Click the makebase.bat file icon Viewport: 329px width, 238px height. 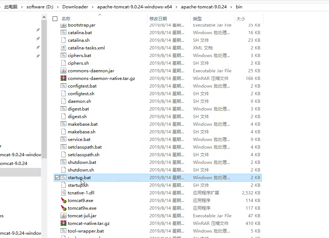tap(63, 124)
